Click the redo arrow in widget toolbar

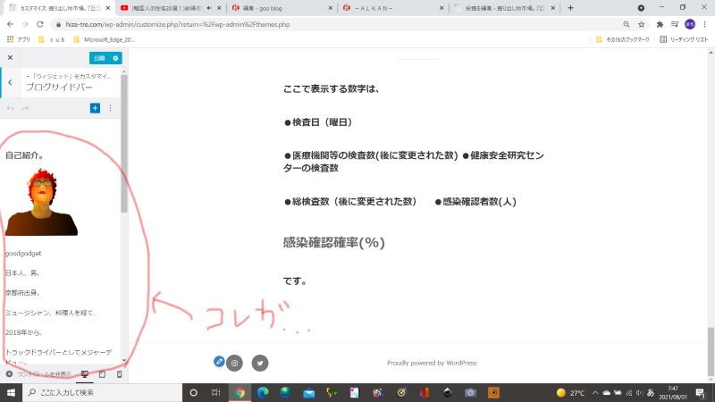pyautogui.click(x=25, y=108)
